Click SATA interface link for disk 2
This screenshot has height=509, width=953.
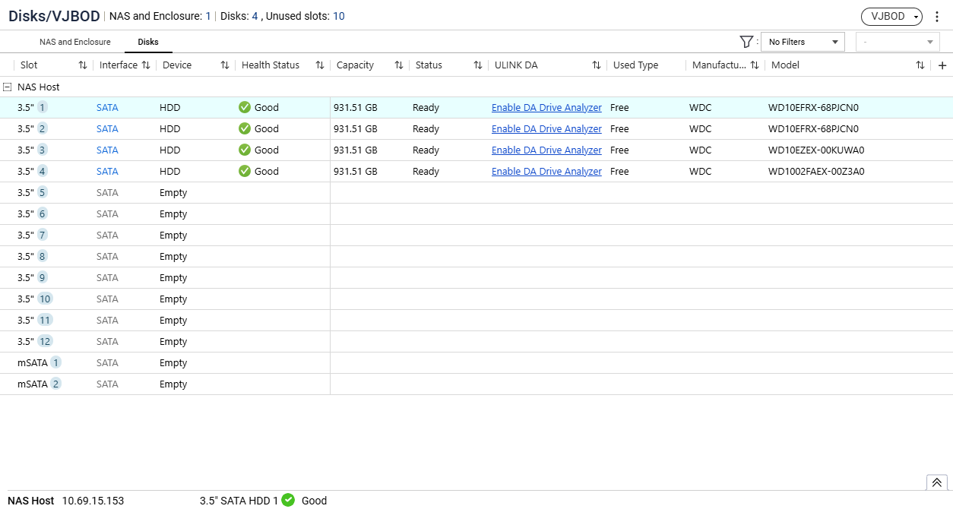(107, 129)
